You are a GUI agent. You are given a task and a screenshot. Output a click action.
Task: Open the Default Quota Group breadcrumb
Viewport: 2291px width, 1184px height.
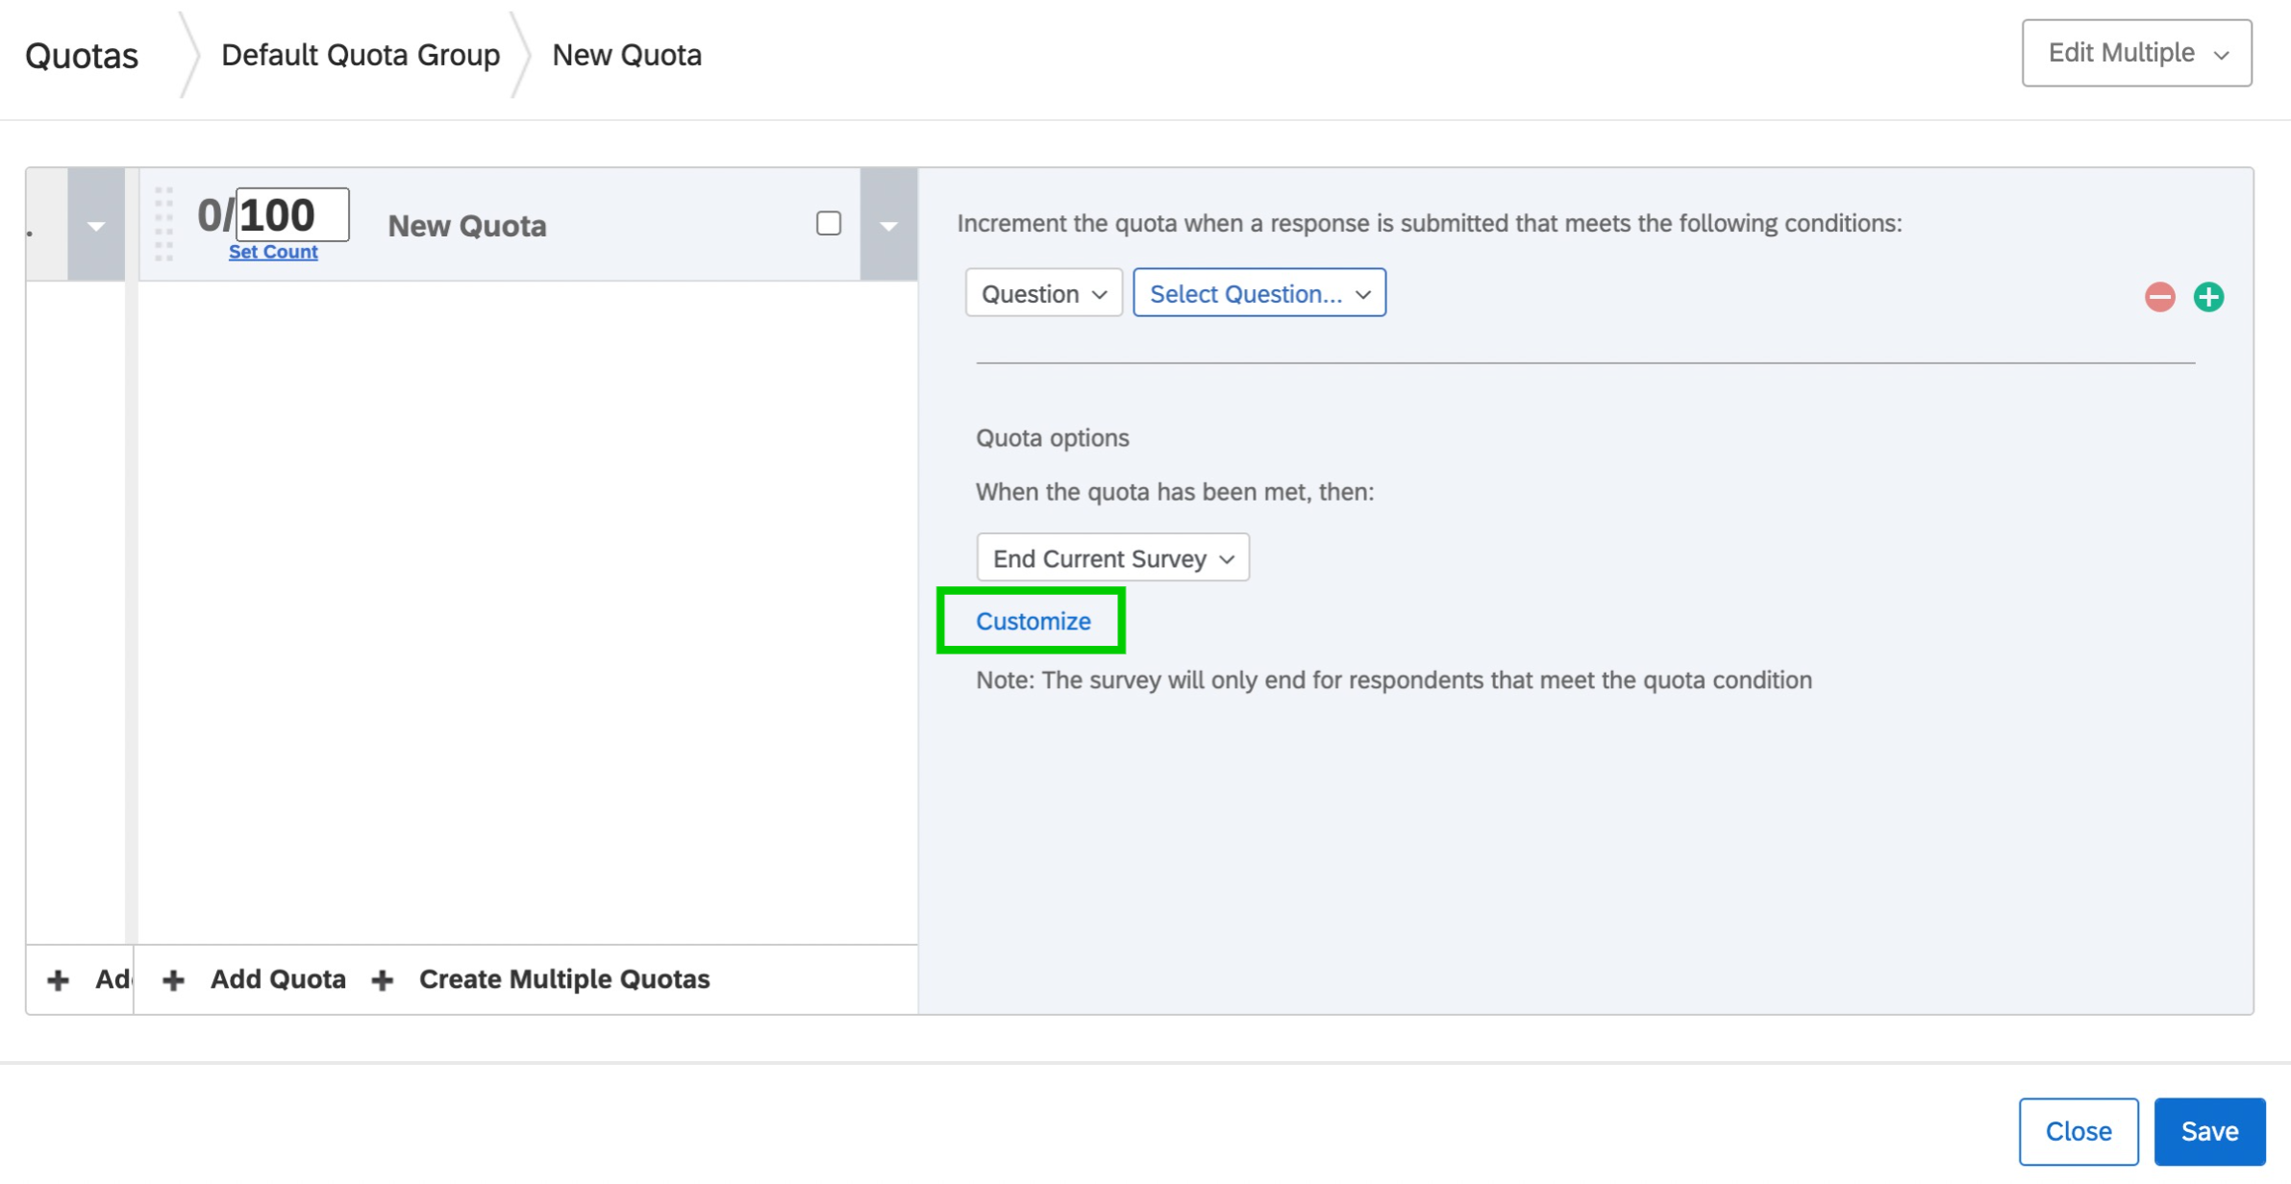point(361,55)
